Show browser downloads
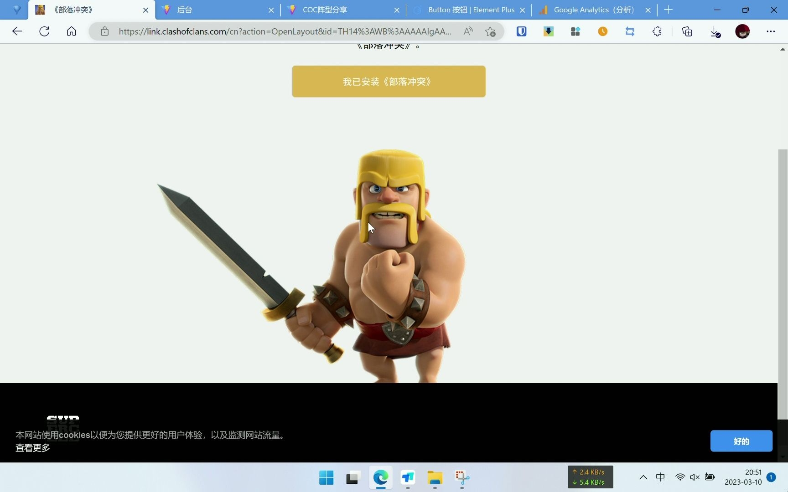Screen dimensions: 788x492 715,31
